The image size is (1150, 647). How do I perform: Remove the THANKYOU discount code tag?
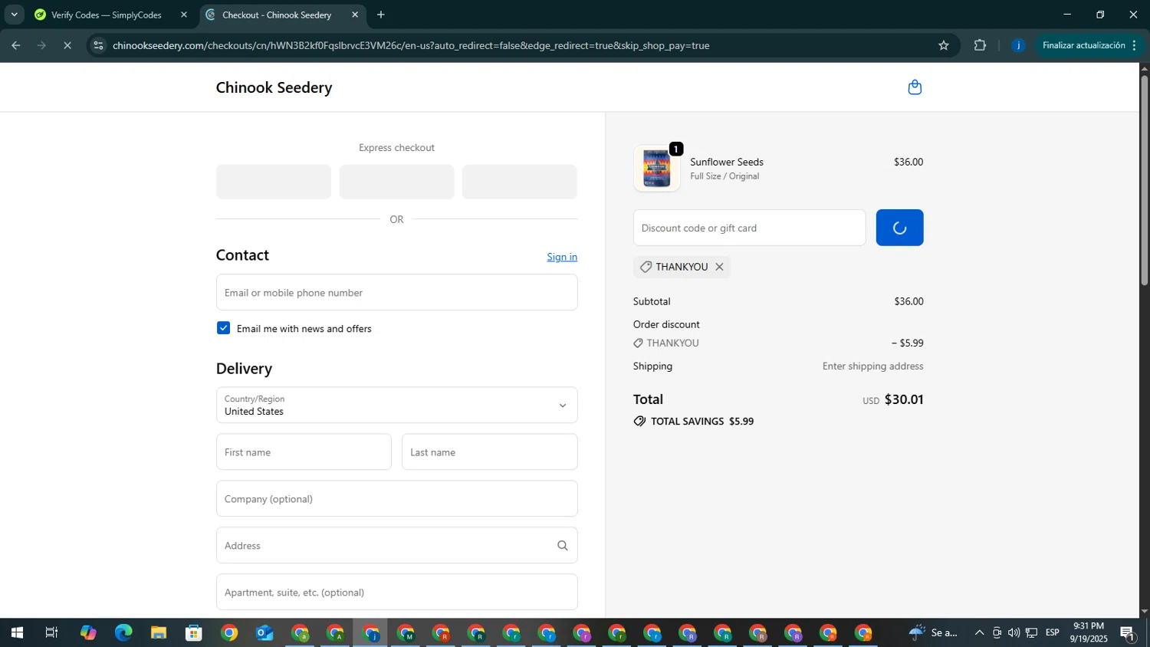coord(719,267)
